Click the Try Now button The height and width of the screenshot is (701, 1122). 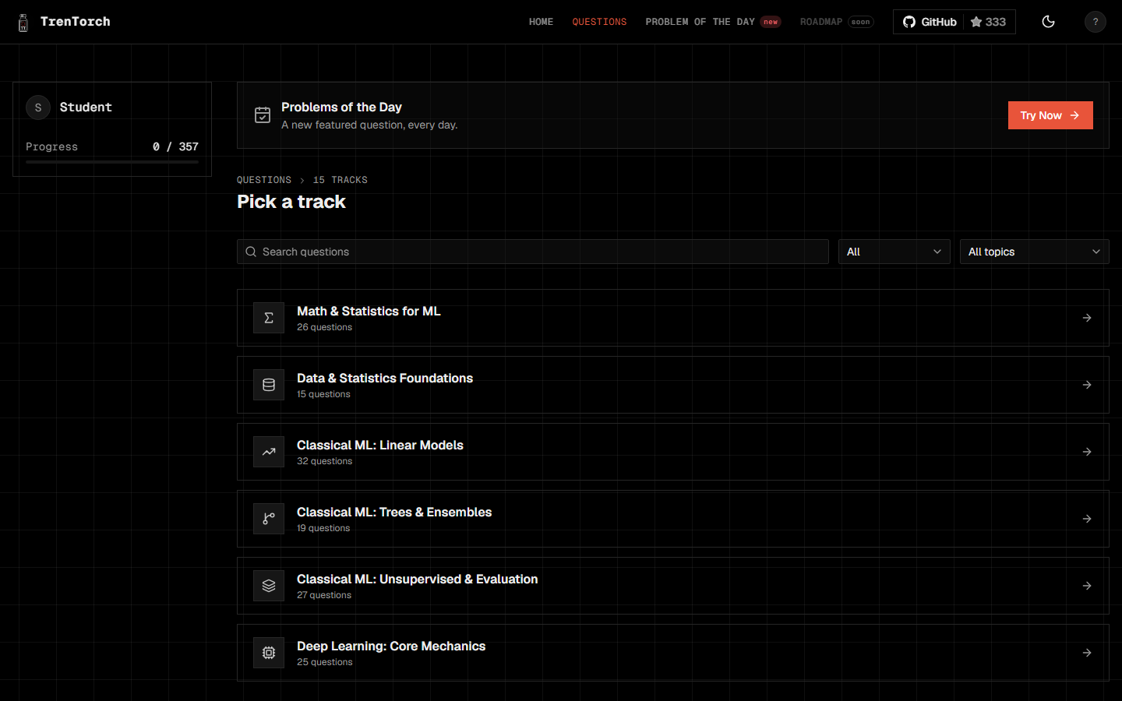(x=1050, y=115)
